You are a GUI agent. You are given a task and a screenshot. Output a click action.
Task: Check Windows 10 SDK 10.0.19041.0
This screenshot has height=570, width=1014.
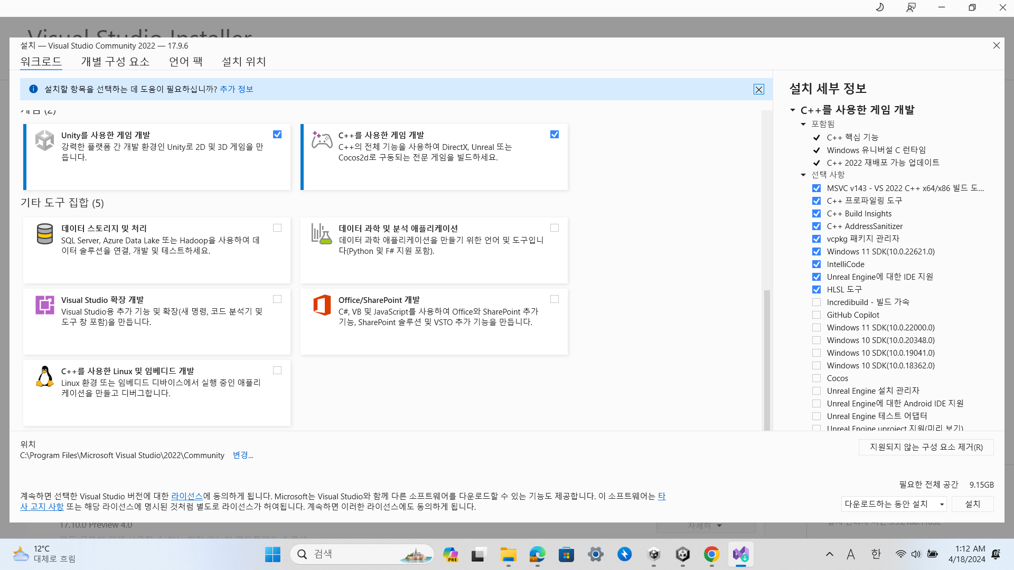click(816, 353)
